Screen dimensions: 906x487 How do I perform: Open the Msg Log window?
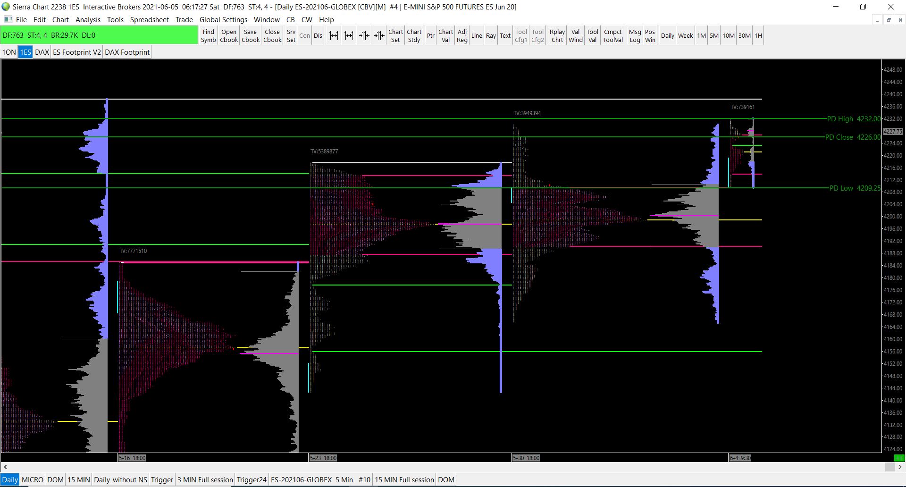click(x=635, y=36)
